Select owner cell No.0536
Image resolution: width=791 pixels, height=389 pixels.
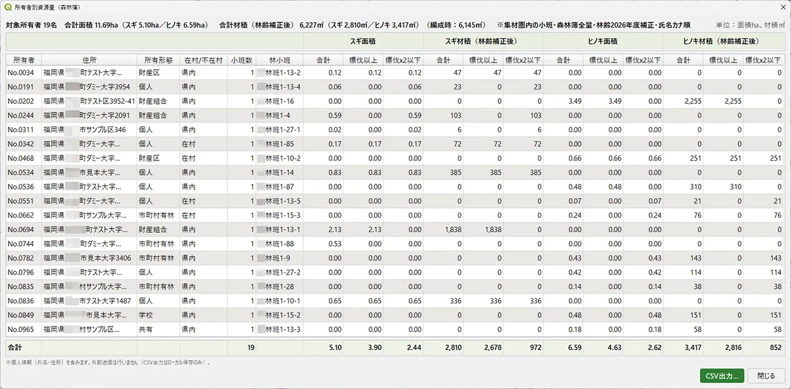coord(23,187)
